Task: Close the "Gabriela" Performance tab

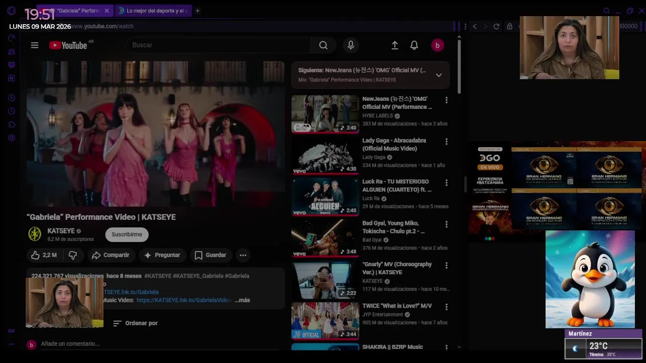Action: (x=106, y=11)
